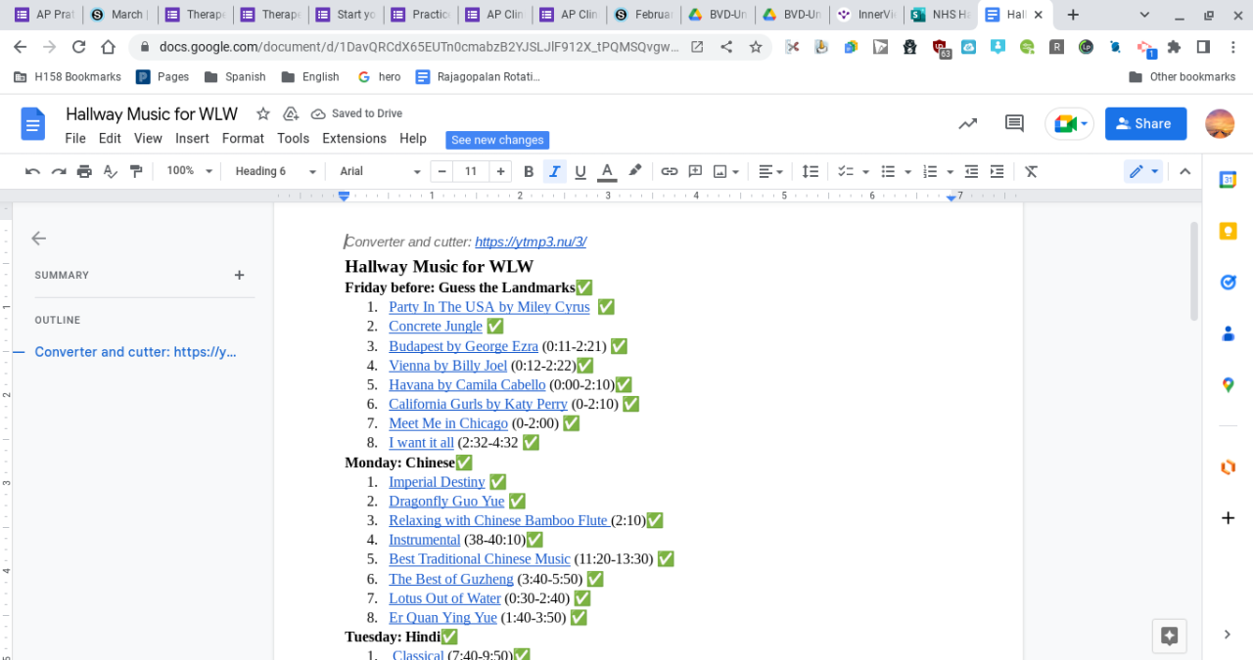The image size is (1253, 660).
Task: Jump to Converter and cutter outline heading
Action: pos(136,352)
